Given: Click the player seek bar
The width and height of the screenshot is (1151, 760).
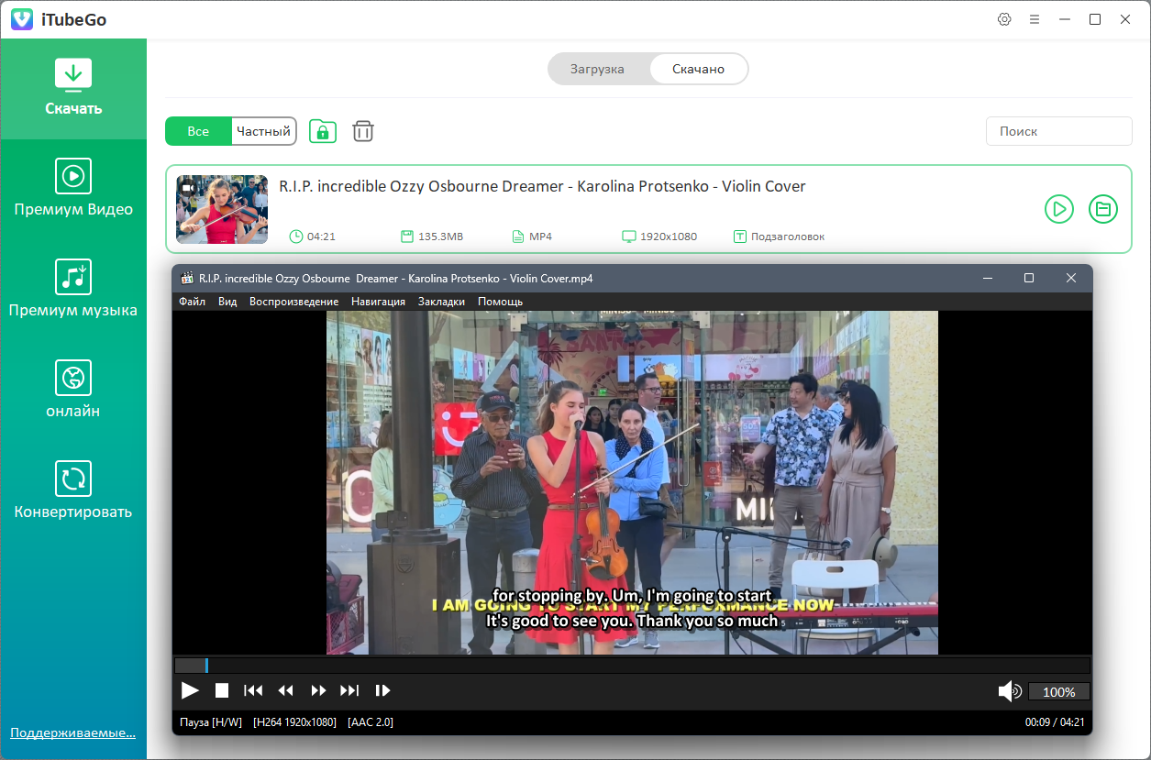Looking at the screenshot, I should (x=632, y=665).
